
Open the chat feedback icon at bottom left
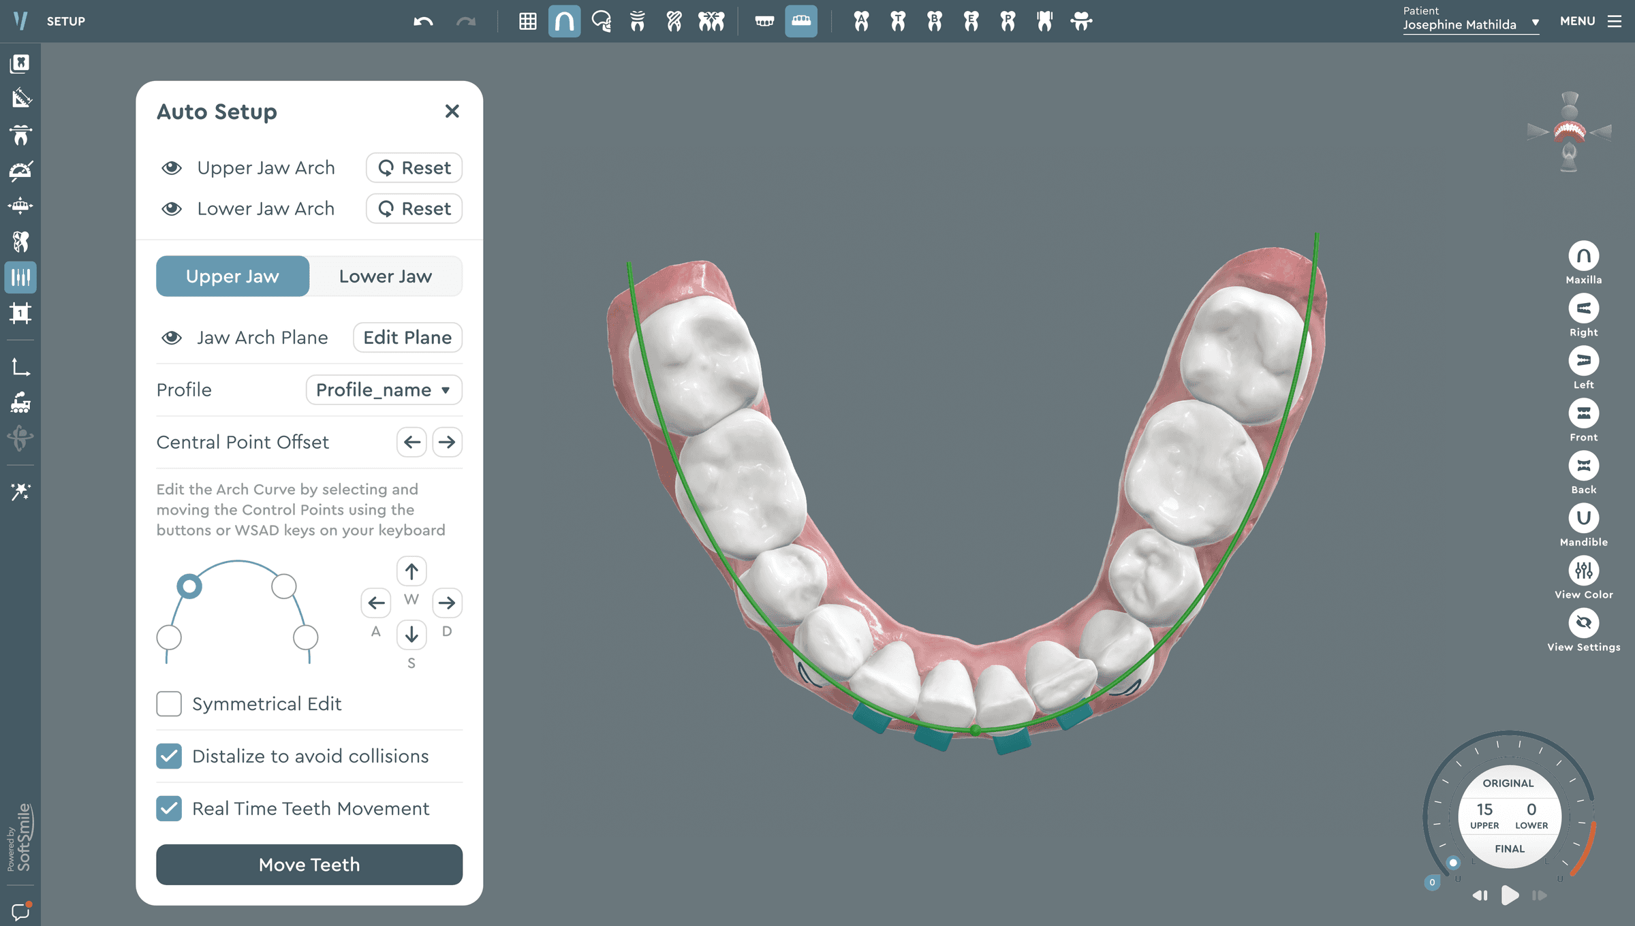point(20,910)
